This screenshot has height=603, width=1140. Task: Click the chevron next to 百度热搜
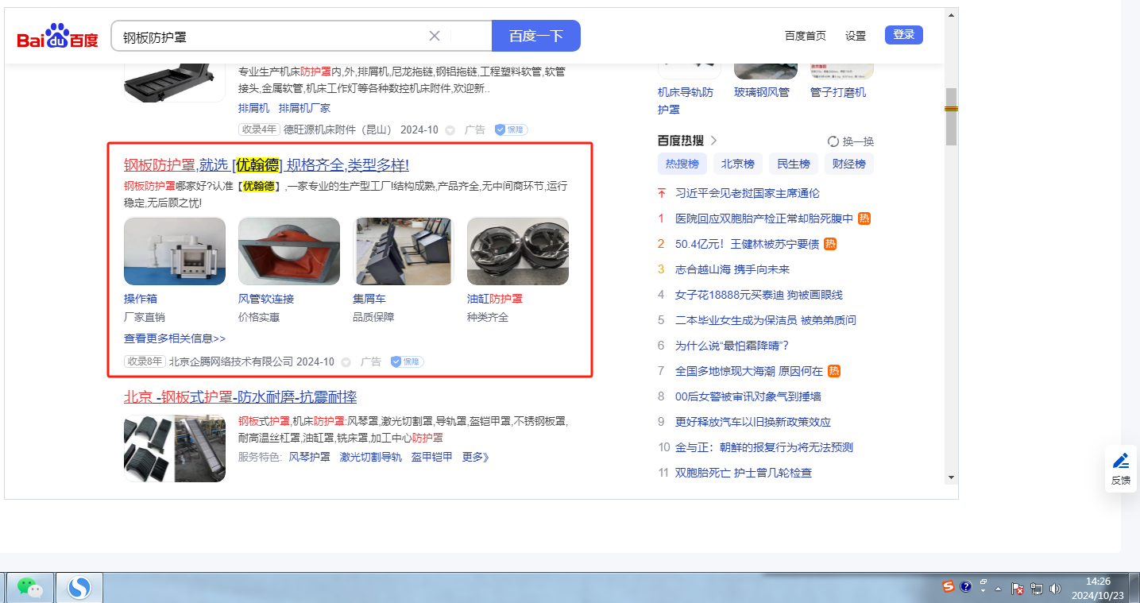pos(713,141)
